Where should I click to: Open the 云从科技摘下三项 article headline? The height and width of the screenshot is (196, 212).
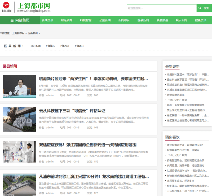72,111
